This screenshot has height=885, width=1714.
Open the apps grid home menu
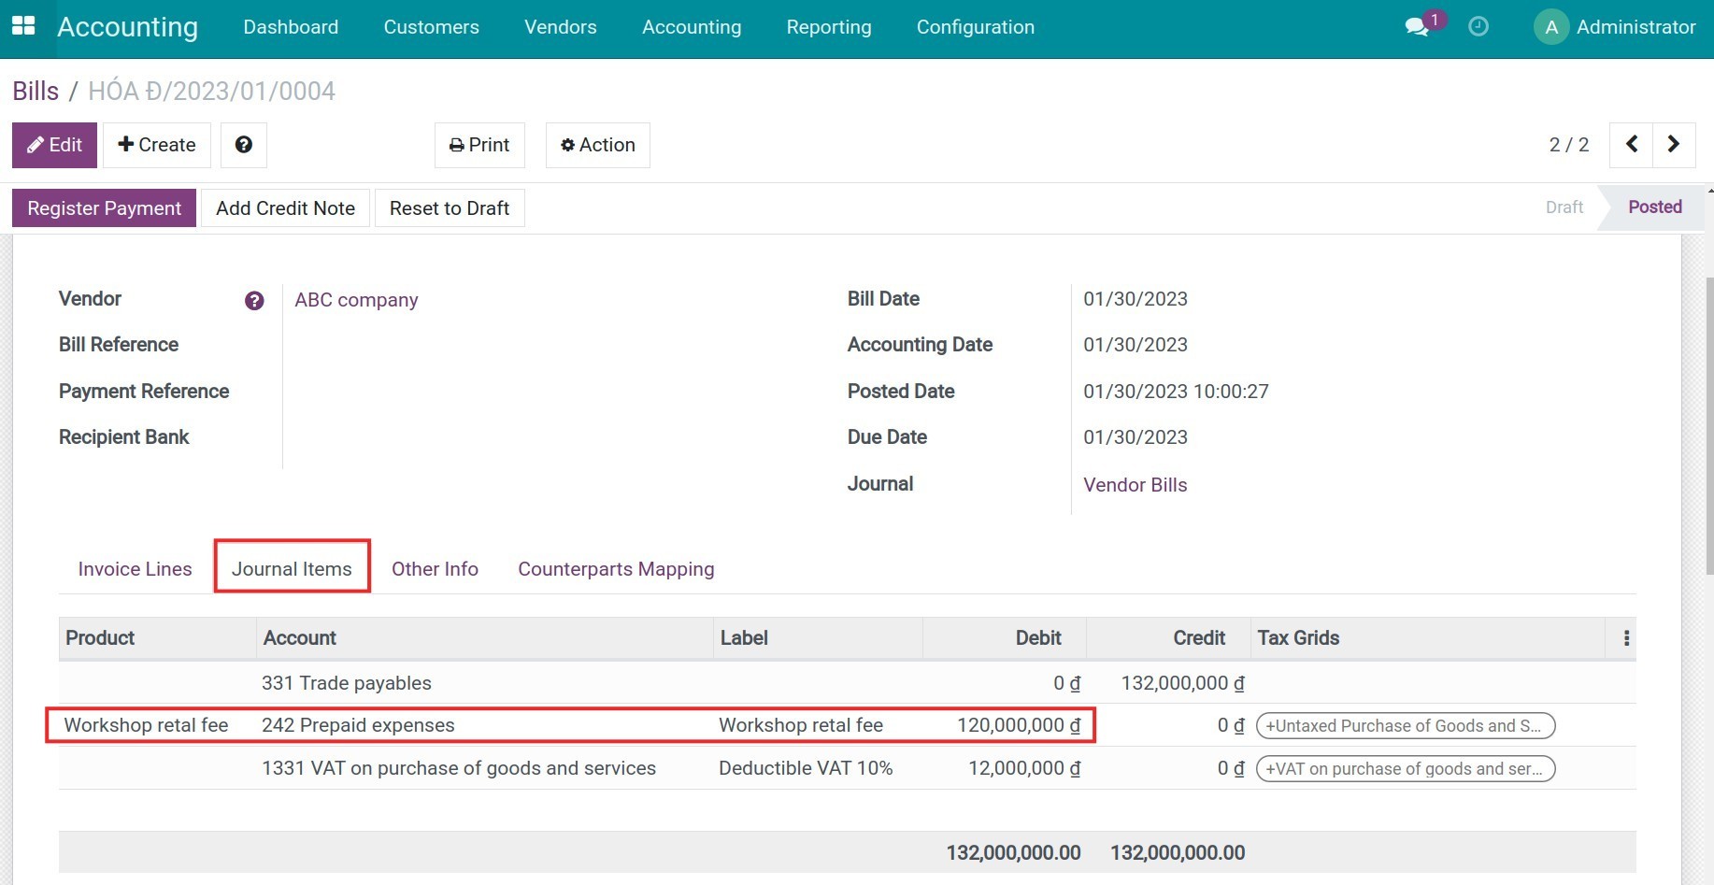click(x=23, y=26)
